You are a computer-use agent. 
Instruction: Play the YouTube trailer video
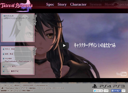coord(64,46)
